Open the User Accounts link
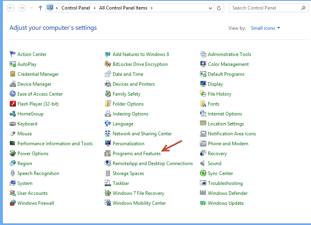This screenshot has height=225, width=311. coord(33,193)
